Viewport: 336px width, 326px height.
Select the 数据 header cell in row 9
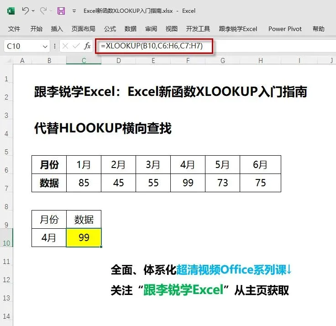(x=84, y=220)
